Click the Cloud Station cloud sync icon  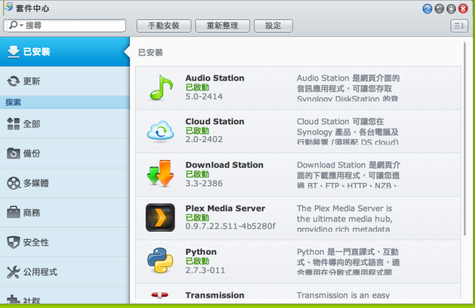[x=160, y=131]
